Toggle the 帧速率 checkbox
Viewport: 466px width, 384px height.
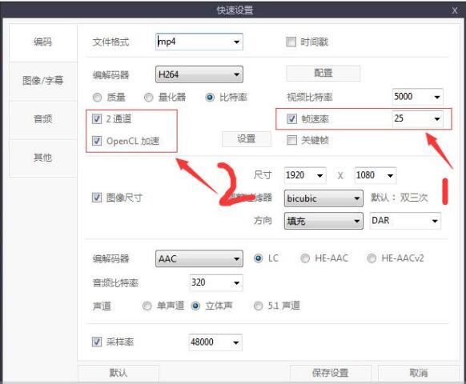(x=291, y=118)
